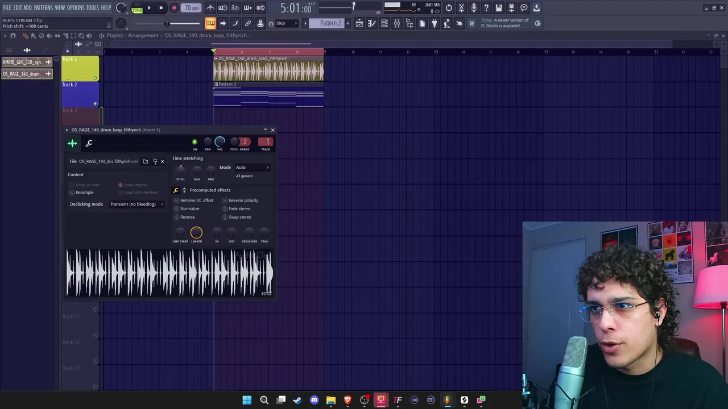This screenshot has height=409, width=728.
Task: Click the tempo field showing 70.000
Action: 191,8
